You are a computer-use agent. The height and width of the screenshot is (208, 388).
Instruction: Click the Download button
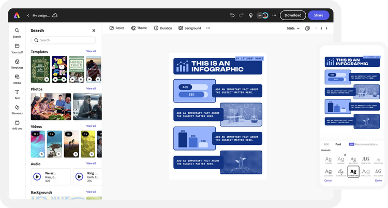293,16
